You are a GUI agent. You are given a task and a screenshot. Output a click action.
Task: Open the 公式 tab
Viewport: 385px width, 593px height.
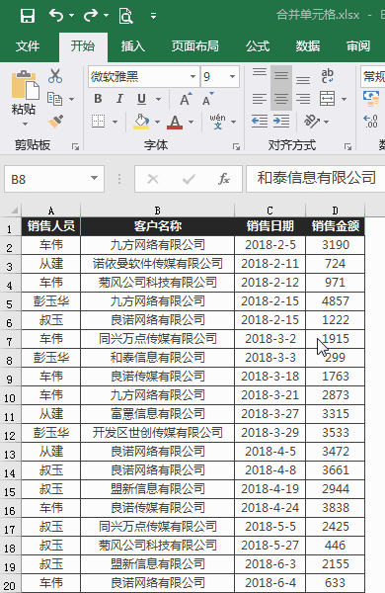(258, 46)
